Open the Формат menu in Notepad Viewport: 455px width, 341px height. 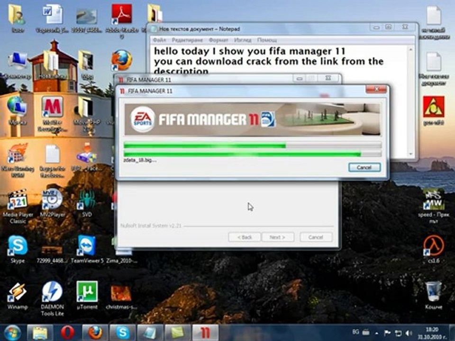(x=218, y=40)
